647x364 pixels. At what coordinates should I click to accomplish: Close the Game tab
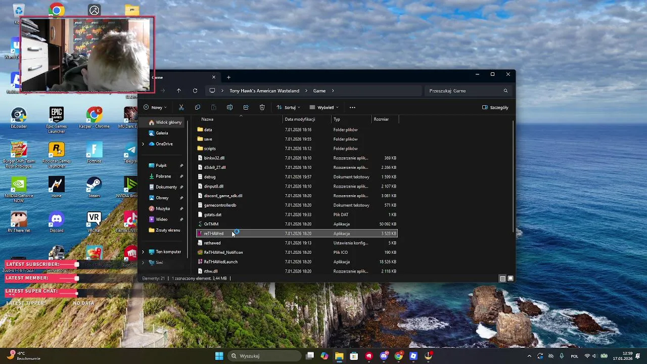tap(214, 77)
